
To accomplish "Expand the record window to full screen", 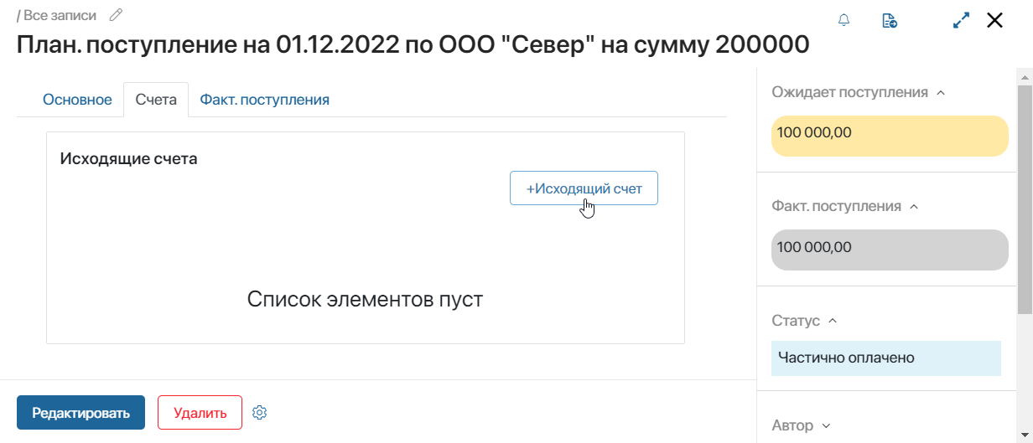I will coord(962,20).
